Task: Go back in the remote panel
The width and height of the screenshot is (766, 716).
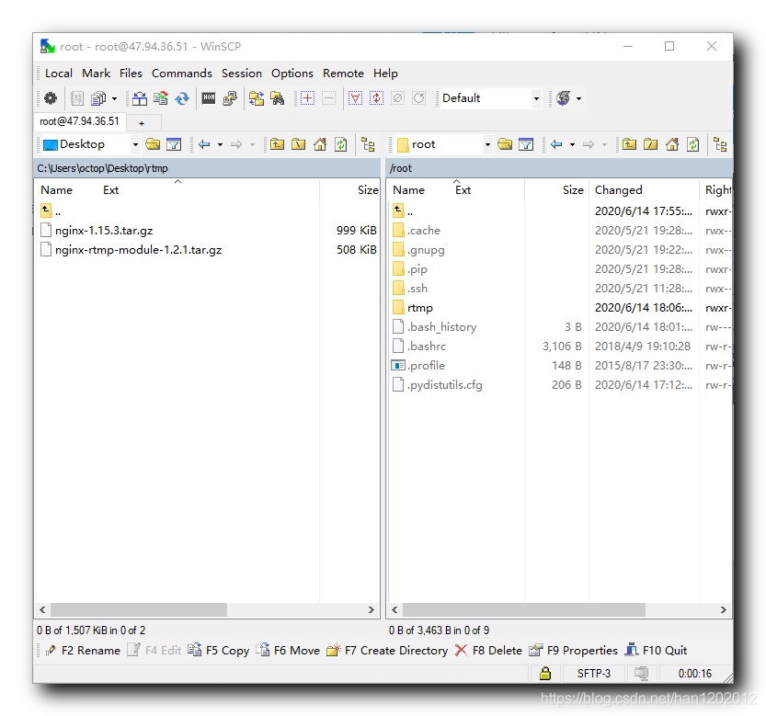Action: click(556, 144)
